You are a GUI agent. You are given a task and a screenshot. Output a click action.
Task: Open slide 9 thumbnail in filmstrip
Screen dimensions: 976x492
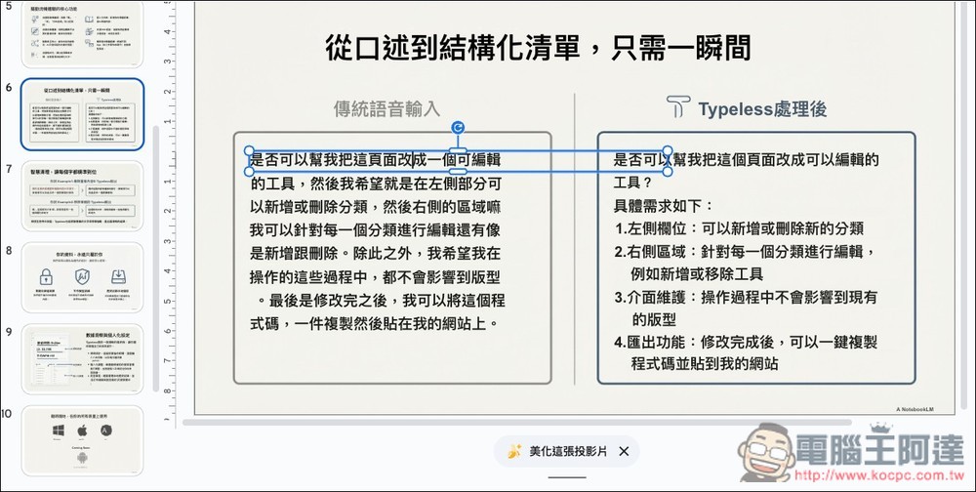point(82,359)
